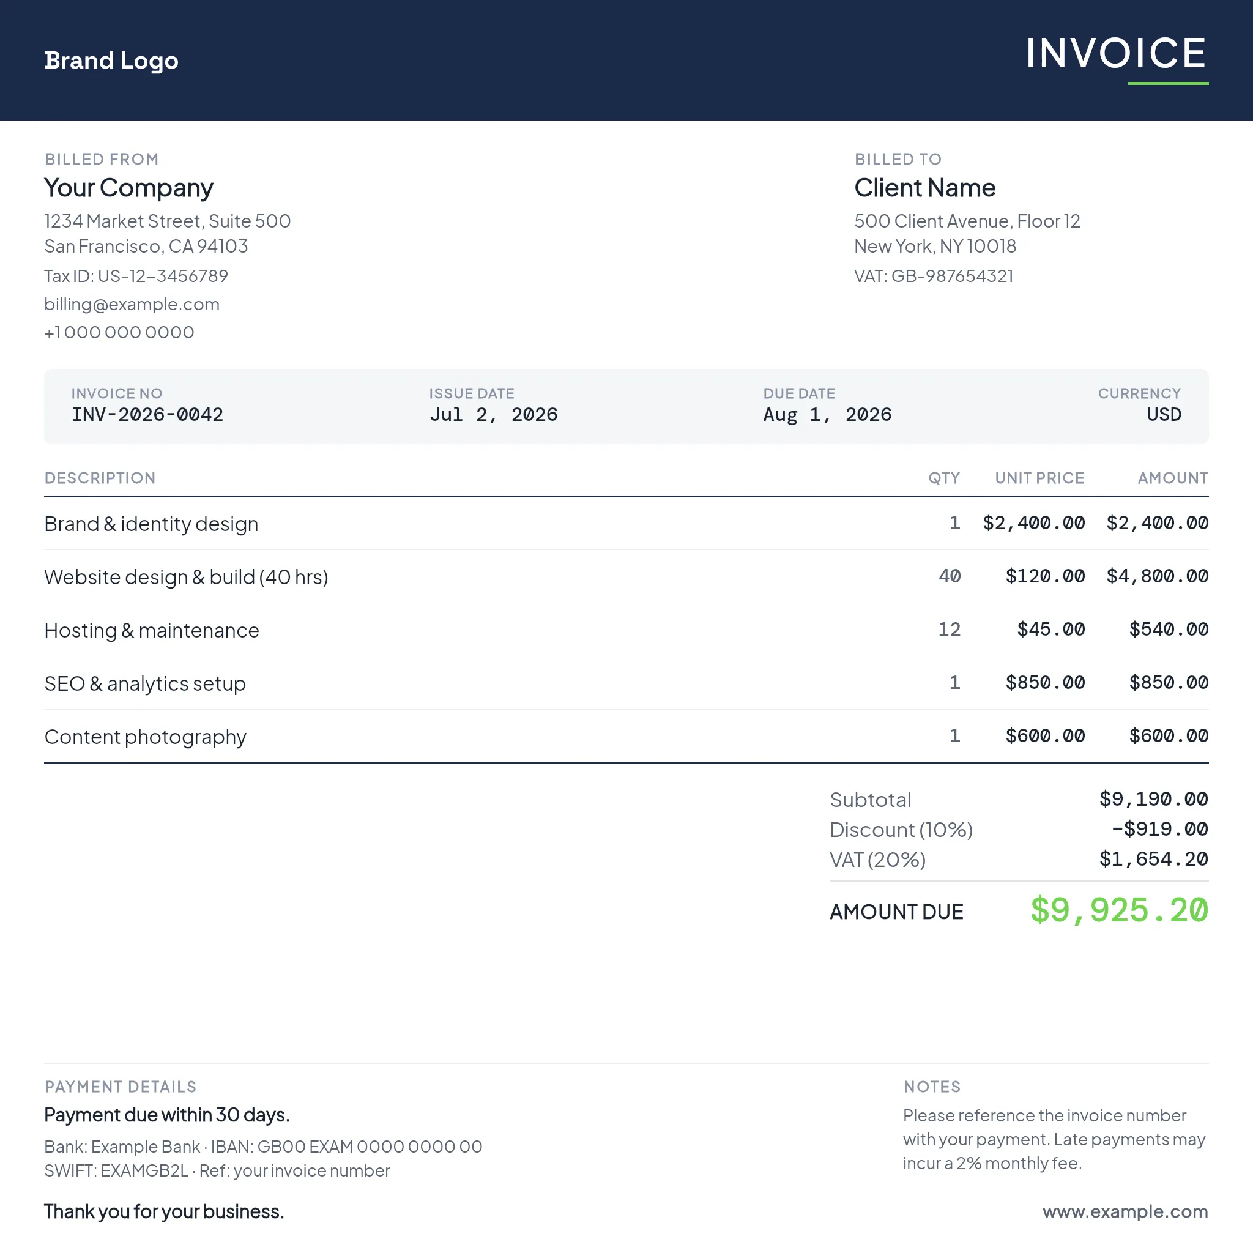1253x1253 pixels.
Task: Click the late payments note paragraph
Action: [1054, 1139]
